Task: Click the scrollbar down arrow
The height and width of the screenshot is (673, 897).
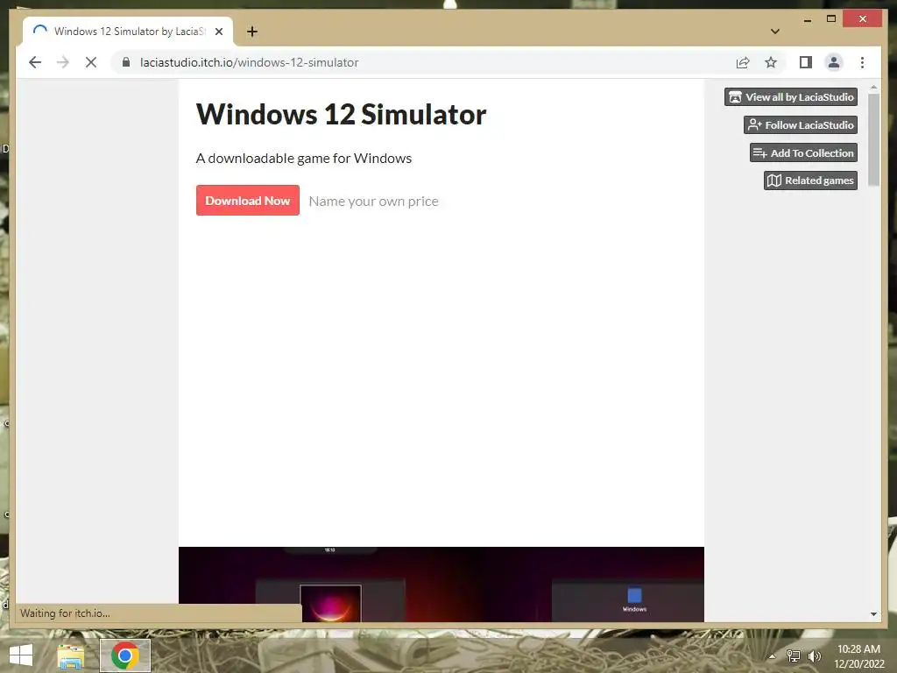Action: coord(873,614)
